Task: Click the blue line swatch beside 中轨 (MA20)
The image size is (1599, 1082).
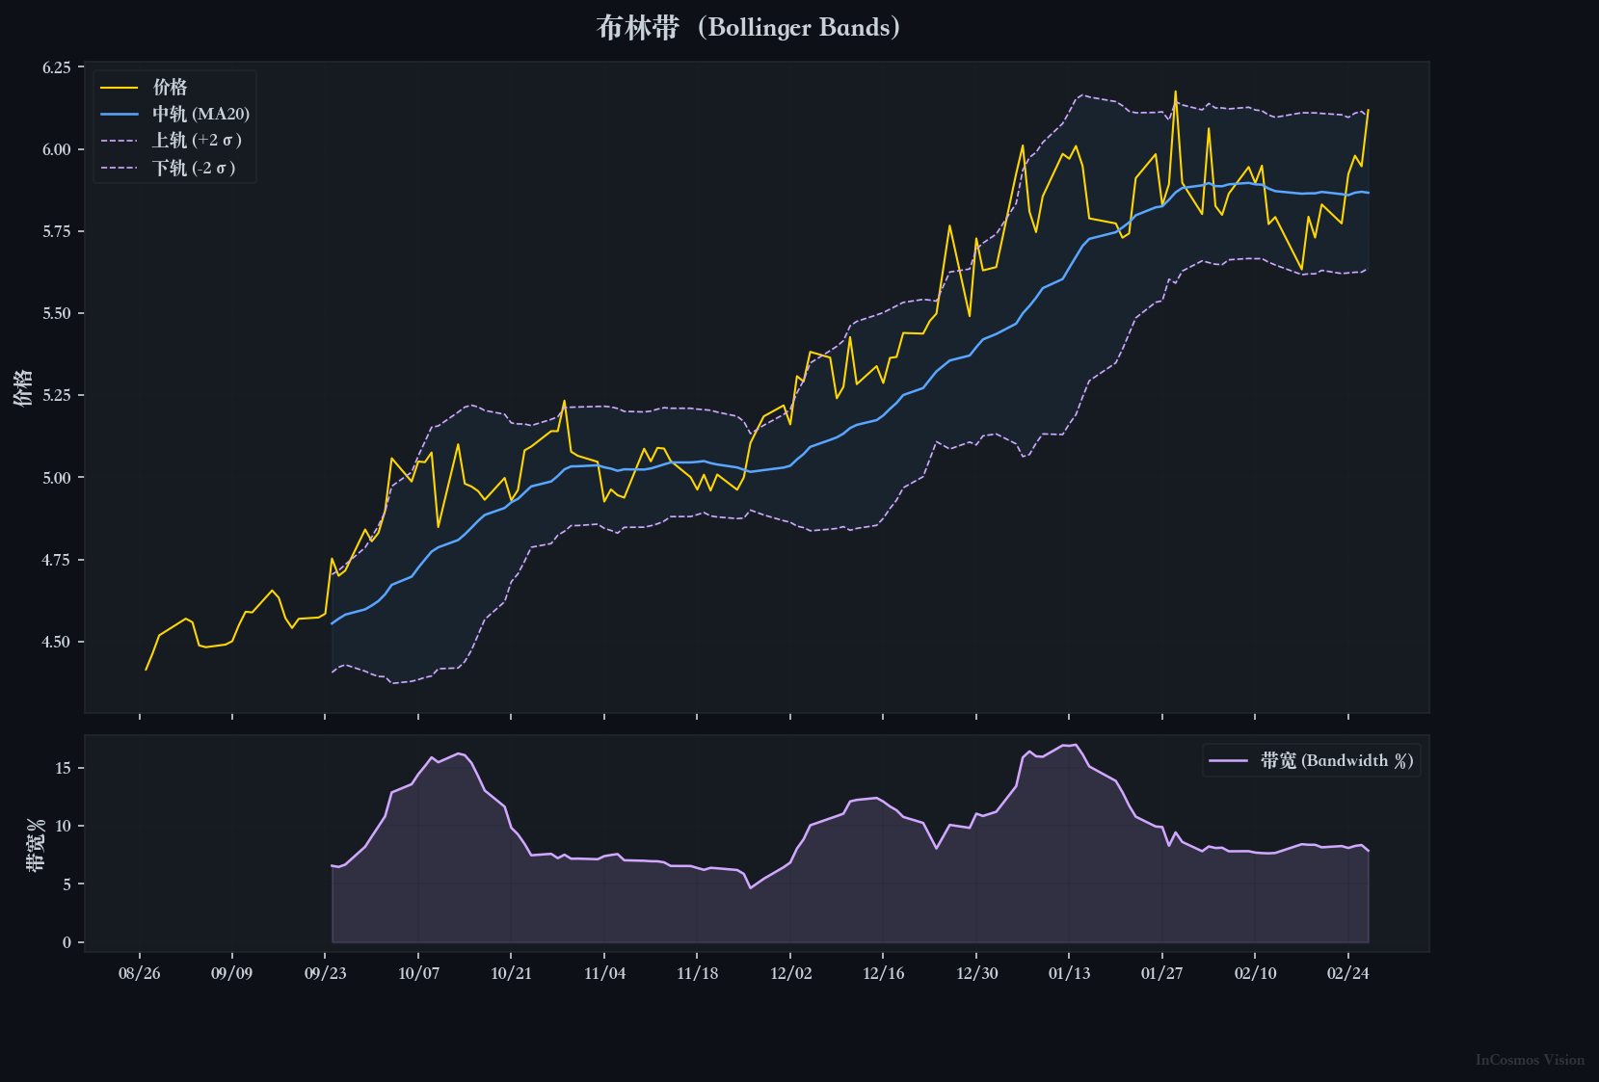Action: click(x=119, y=114)
